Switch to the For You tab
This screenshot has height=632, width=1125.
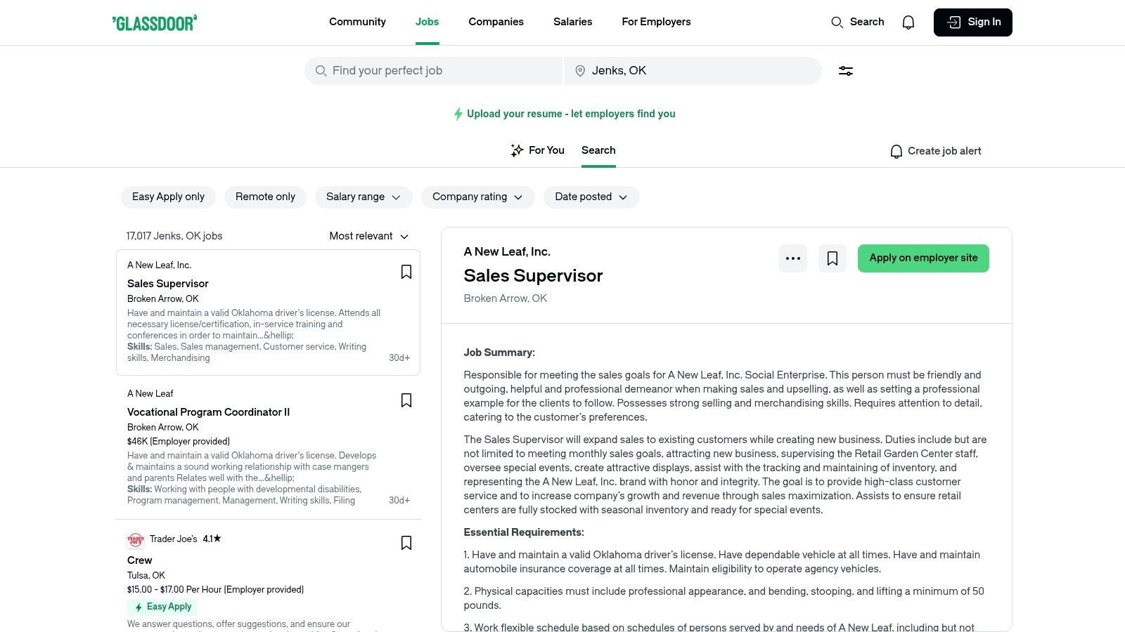click(538, 150)
